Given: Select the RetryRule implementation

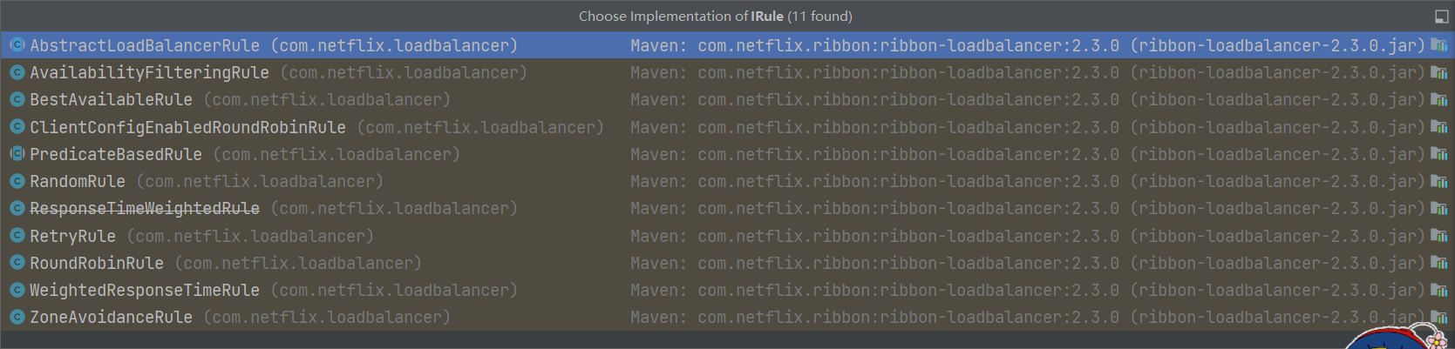Looking at the screenshot, I should 72,236.
